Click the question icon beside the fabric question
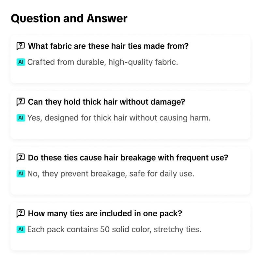The image size is (261, 261). tap(21, 46)
